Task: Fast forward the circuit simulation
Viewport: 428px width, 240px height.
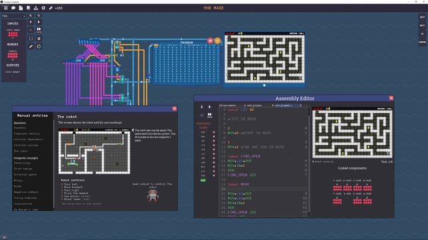Action: tap(39, 30)
